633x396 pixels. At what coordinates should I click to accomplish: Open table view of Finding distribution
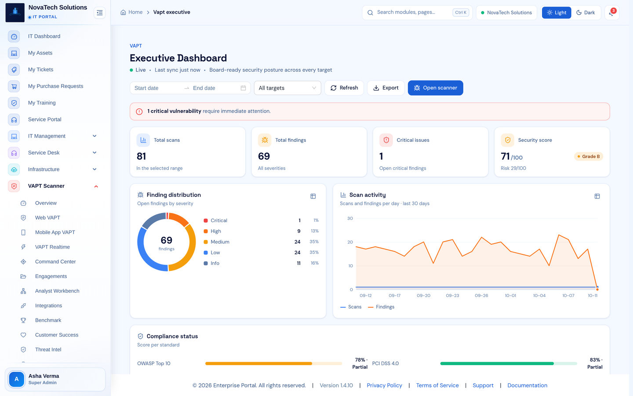[x=313, y=196]
